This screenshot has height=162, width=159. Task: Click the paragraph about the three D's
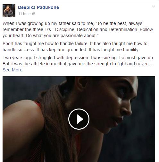tap(78, 29)
